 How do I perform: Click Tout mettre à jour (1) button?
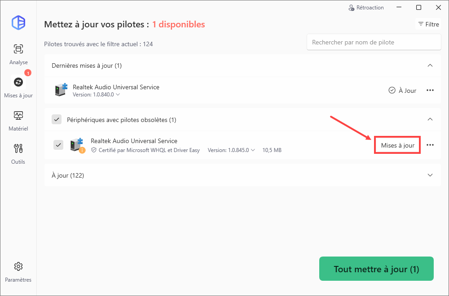point(376,269)
